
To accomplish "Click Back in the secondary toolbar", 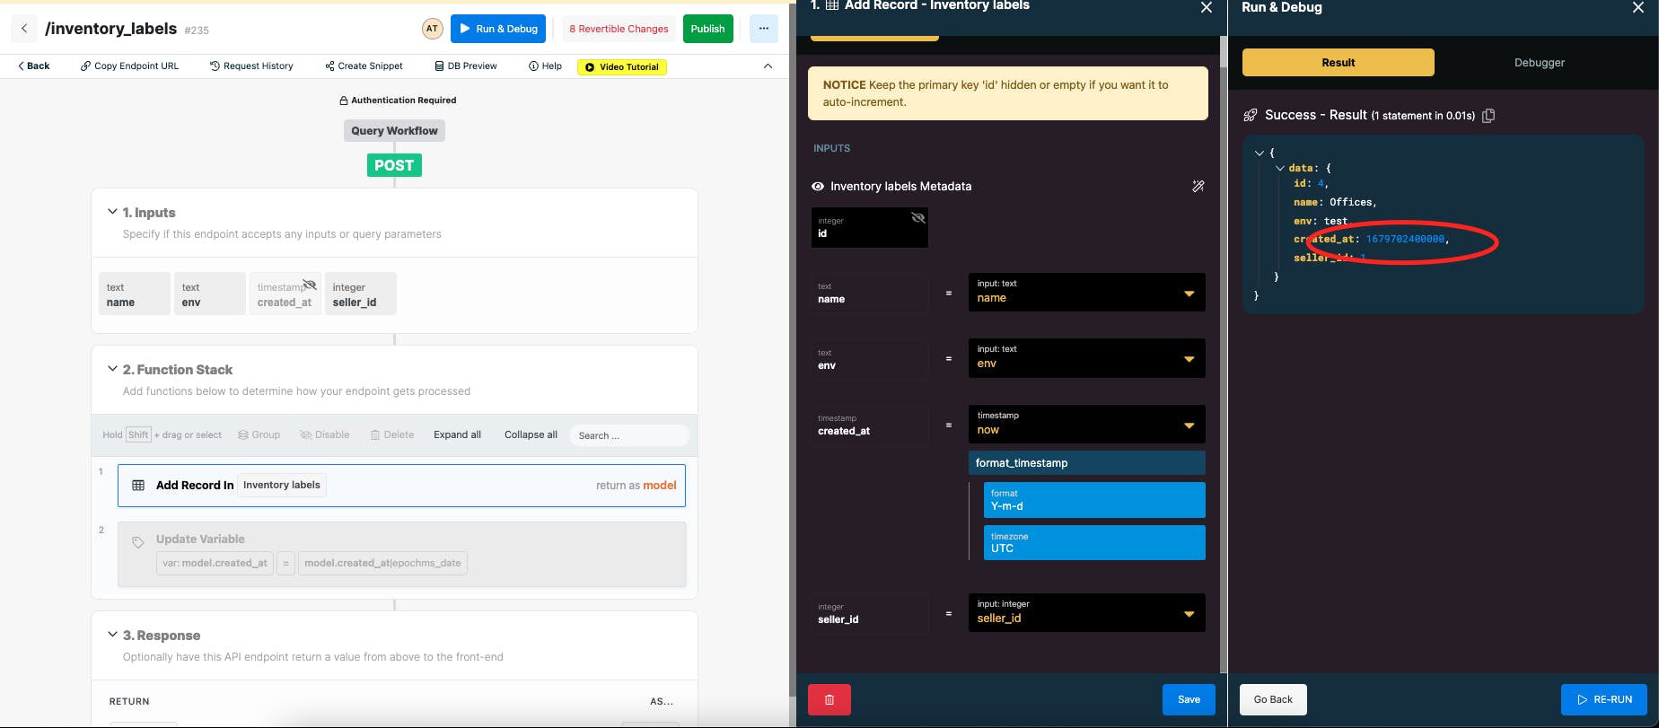I will [34, 66].
